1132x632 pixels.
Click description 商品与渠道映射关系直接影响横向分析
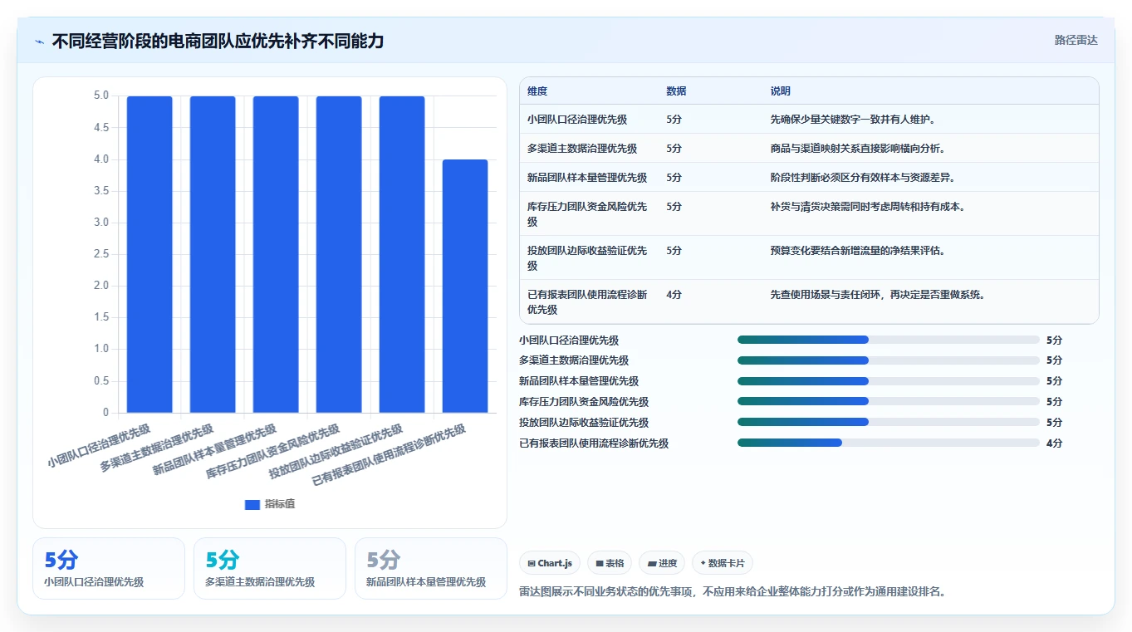click(x=859, y=149)
